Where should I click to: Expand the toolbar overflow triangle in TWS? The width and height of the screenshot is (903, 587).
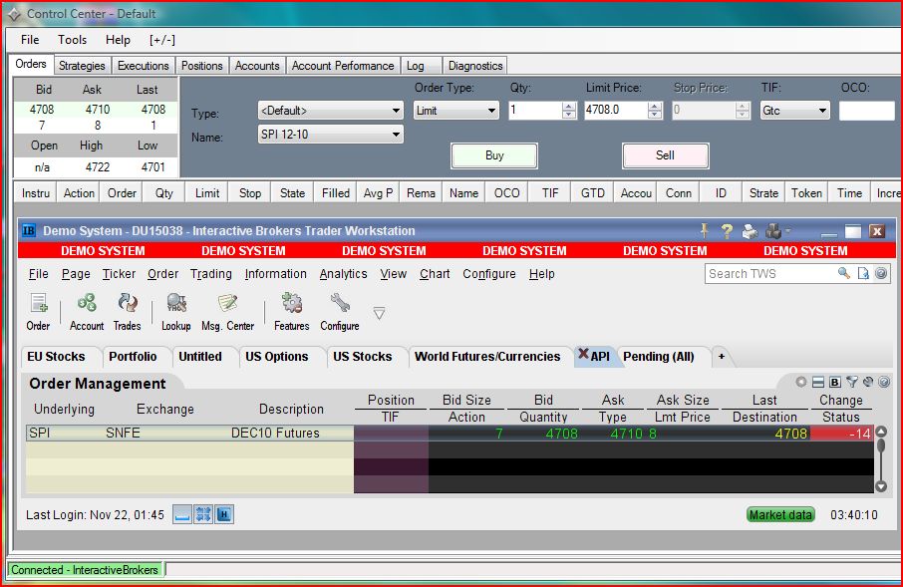point(379,313)
